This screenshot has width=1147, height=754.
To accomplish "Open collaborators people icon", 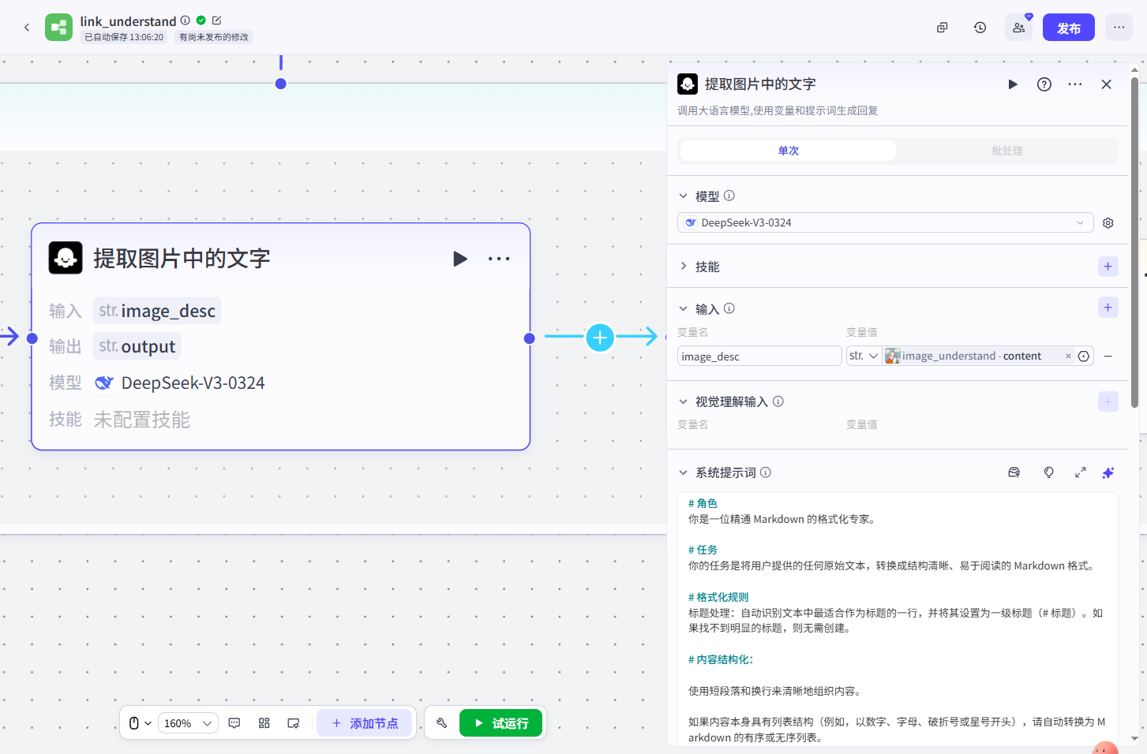I will pos(1018,28).
